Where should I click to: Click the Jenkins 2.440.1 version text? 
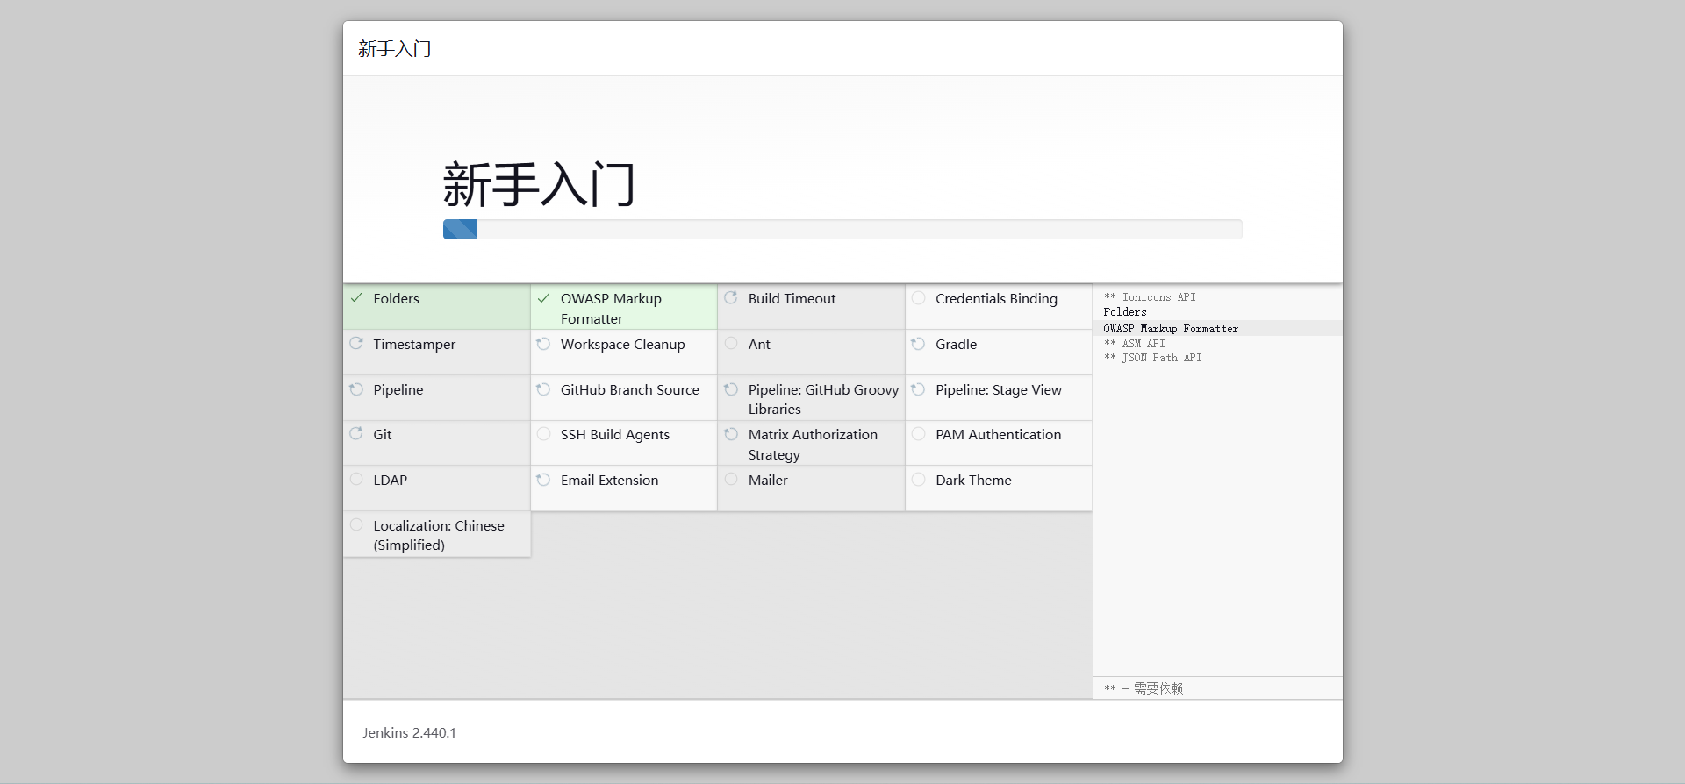(x=409, y=733)
